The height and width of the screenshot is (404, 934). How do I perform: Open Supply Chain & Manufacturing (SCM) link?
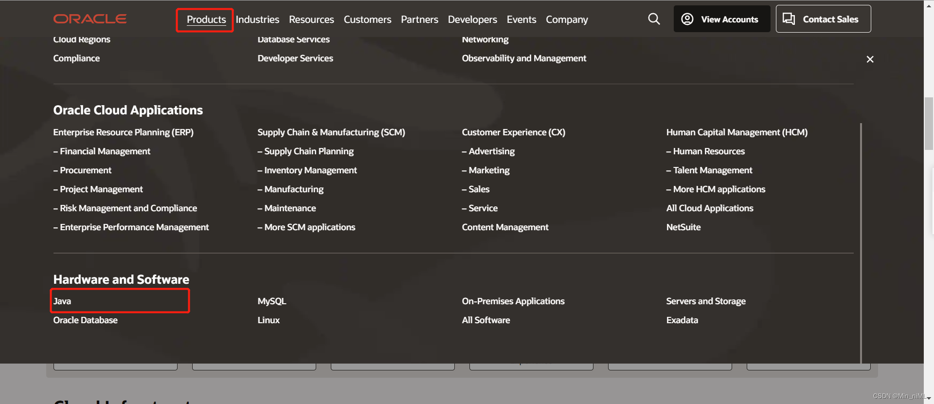(331, 132)
